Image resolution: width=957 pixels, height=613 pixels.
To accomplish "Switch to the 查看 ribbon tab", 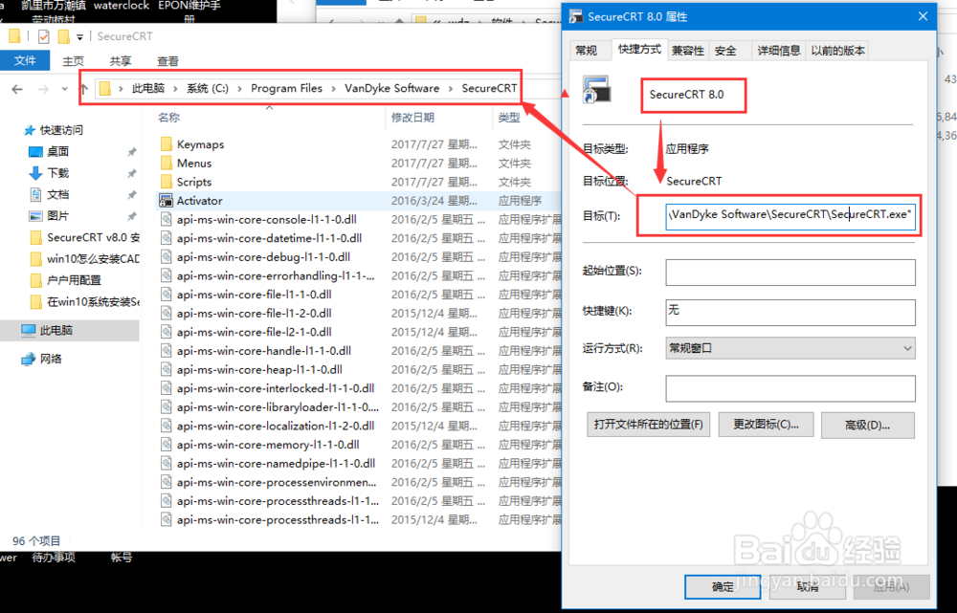I will 169,59.
